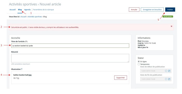Open clock icon for publication start date
The height and width of the screenshot is (94, 182).
click(166, 71)
